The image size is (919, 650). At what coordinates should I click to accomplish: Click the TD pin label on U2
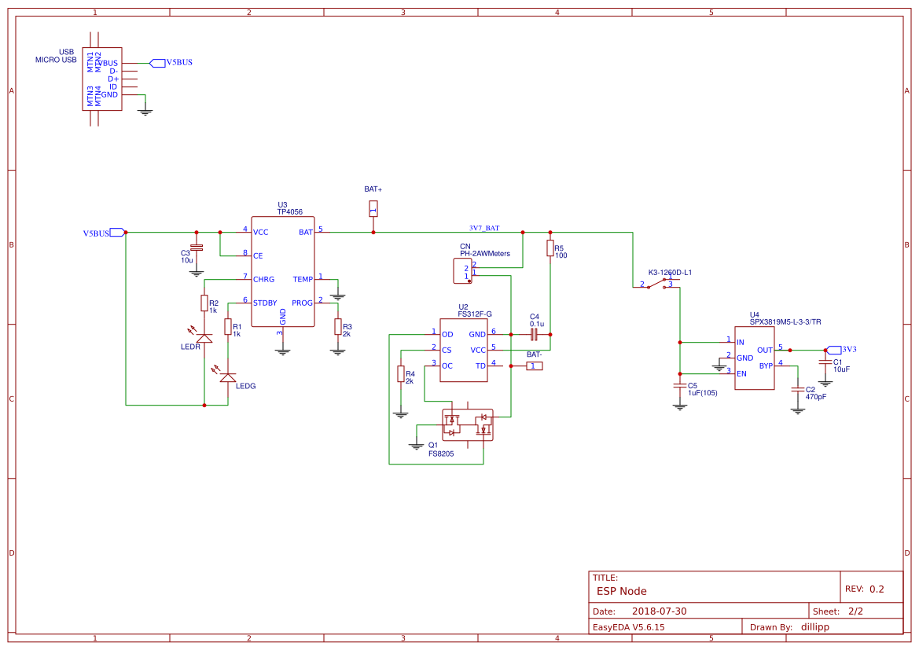(x=480, y=365)
